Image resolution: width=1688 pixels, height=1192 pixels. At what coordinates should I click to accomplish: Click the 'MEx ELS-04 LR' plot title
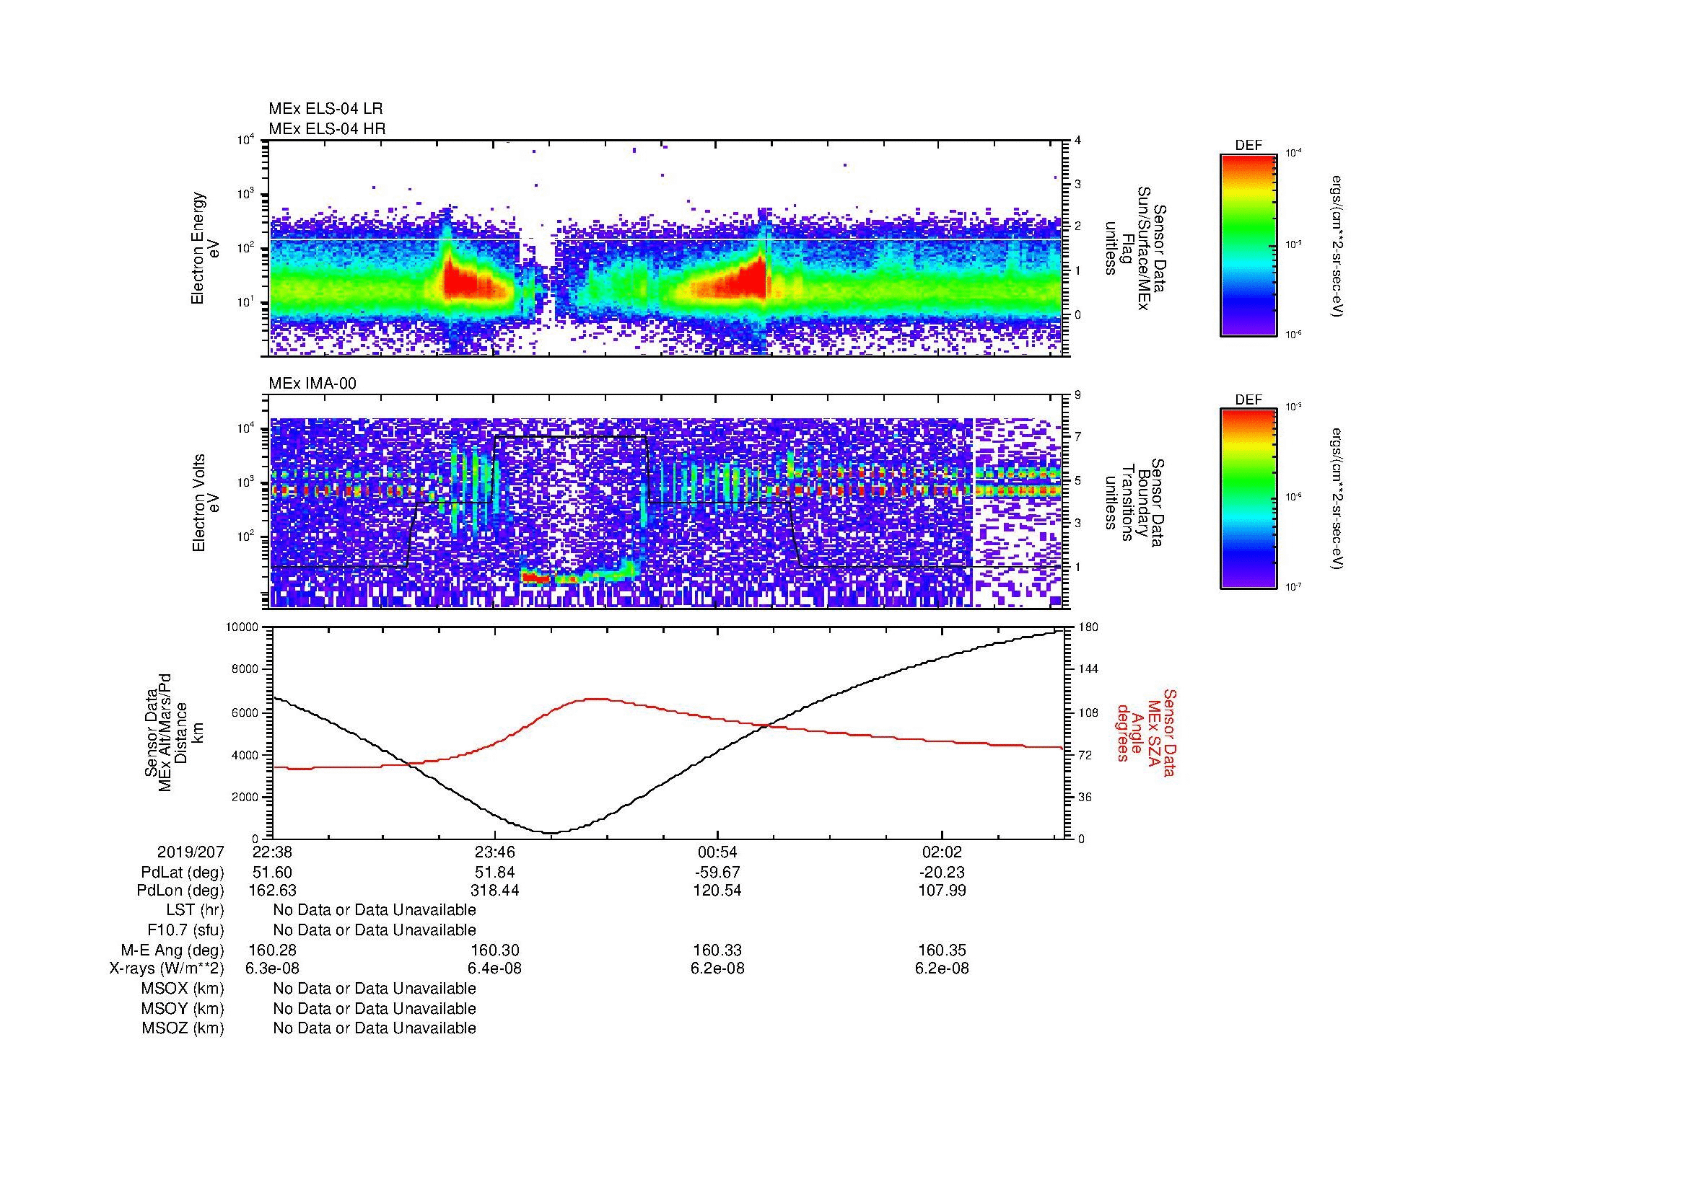click(x=325, y=109)
